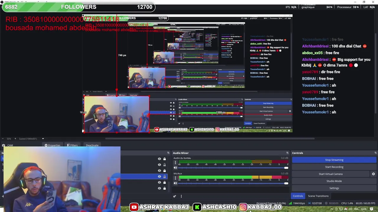
Task: Toggle visibility eye of third source row
Action: tap(159, 170)
